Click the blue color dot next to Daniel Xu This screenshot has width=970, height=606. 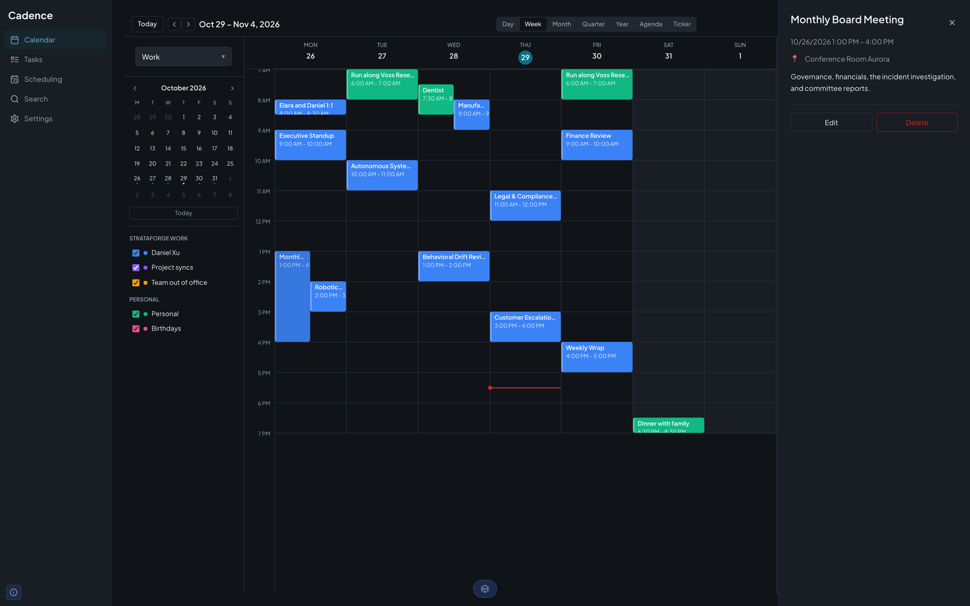click(145, 253)
